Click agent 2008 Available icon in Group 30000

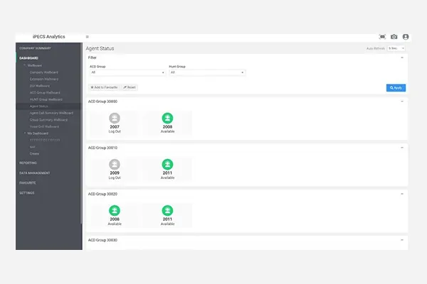pyautogui.click(x=167, y=119)
